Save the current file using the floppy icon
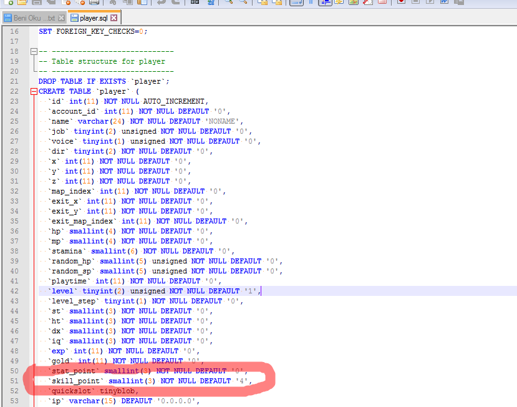This screenshot has height=407, width=517. tap(37, 2)
